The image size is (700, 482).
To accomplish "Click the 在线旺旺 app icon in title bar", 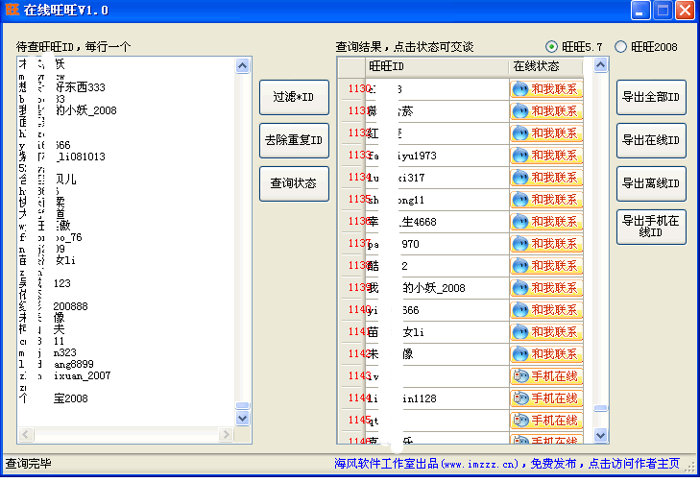I will click(12, 10).
